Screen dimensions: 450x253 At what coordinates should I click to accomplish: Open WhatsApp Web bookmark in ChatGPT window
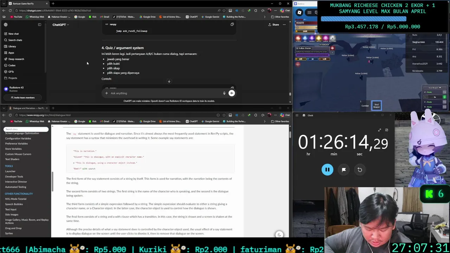coord(34,17)
